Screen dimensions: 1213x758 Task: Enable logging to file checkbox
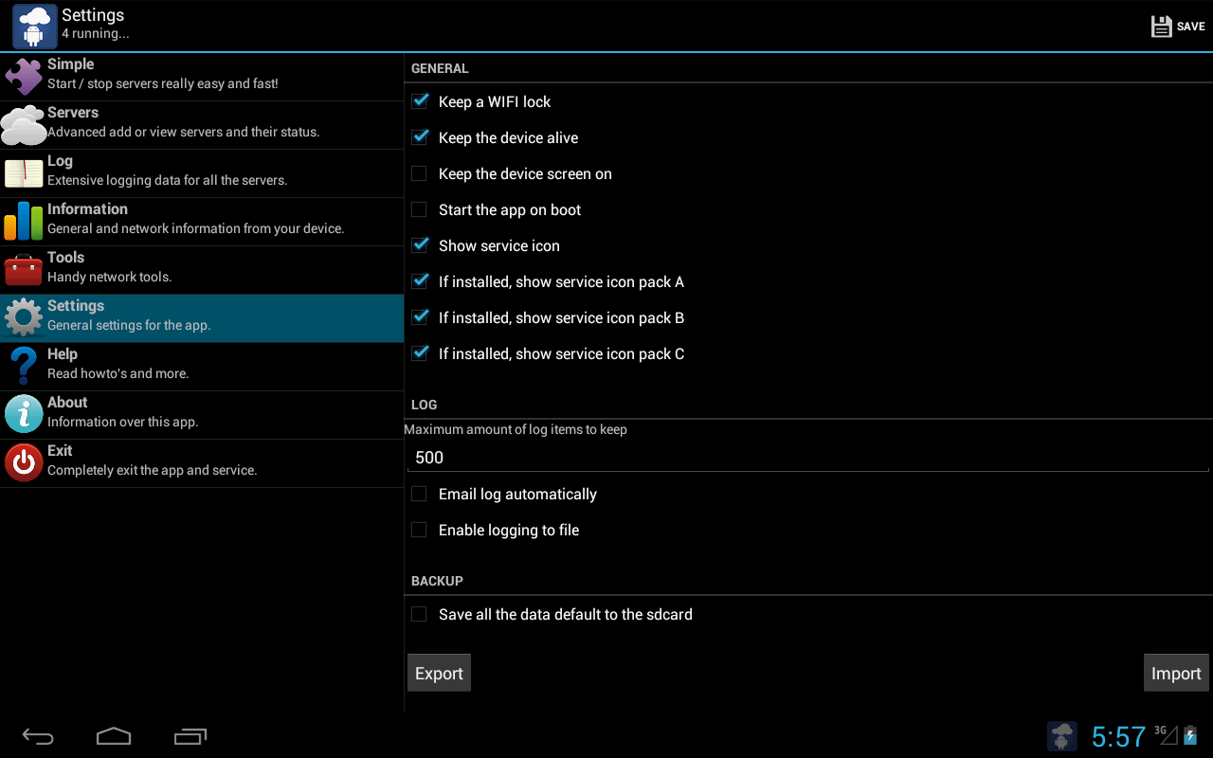pyautogui.click(x=420, y=530)
